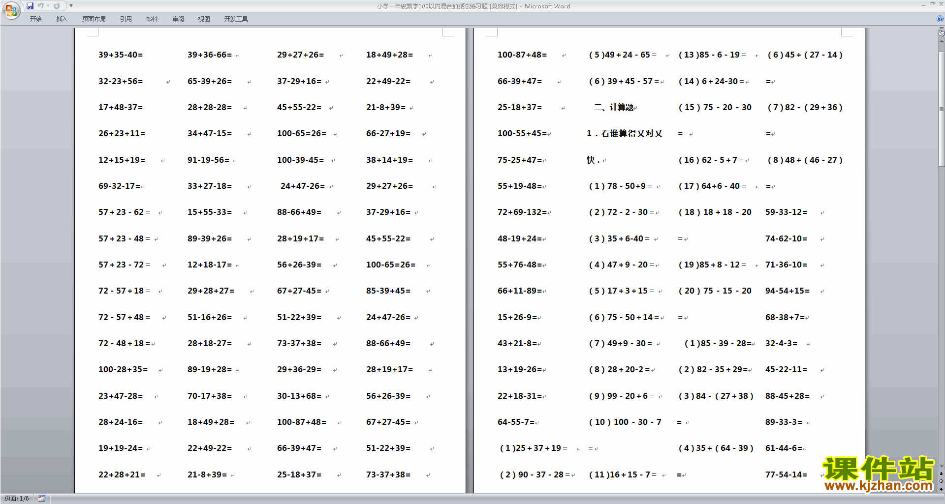
Task: Click the problem 91-19-56=
Action: click(208, 160)
